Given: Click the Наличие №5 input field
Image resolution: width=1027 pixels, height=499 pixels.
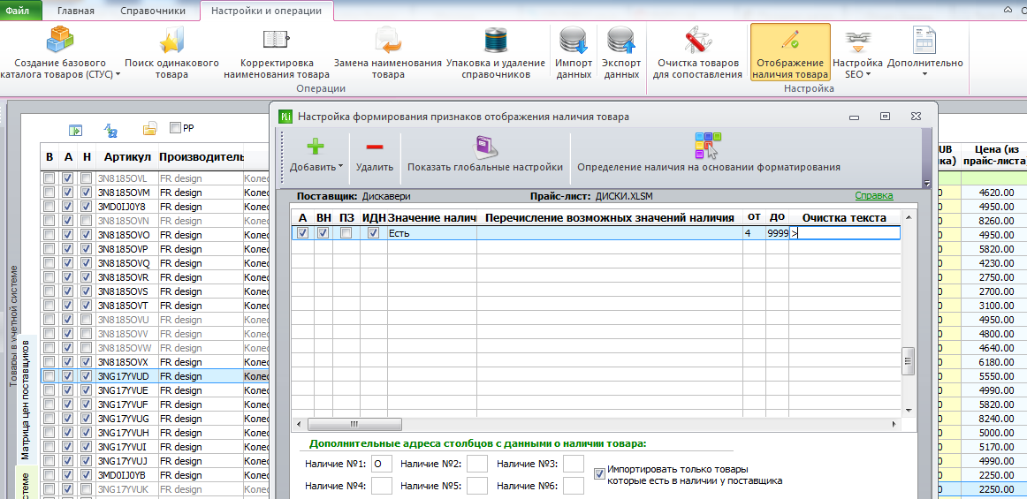Looking at the screenshot, I should click(x=477, y=485).
